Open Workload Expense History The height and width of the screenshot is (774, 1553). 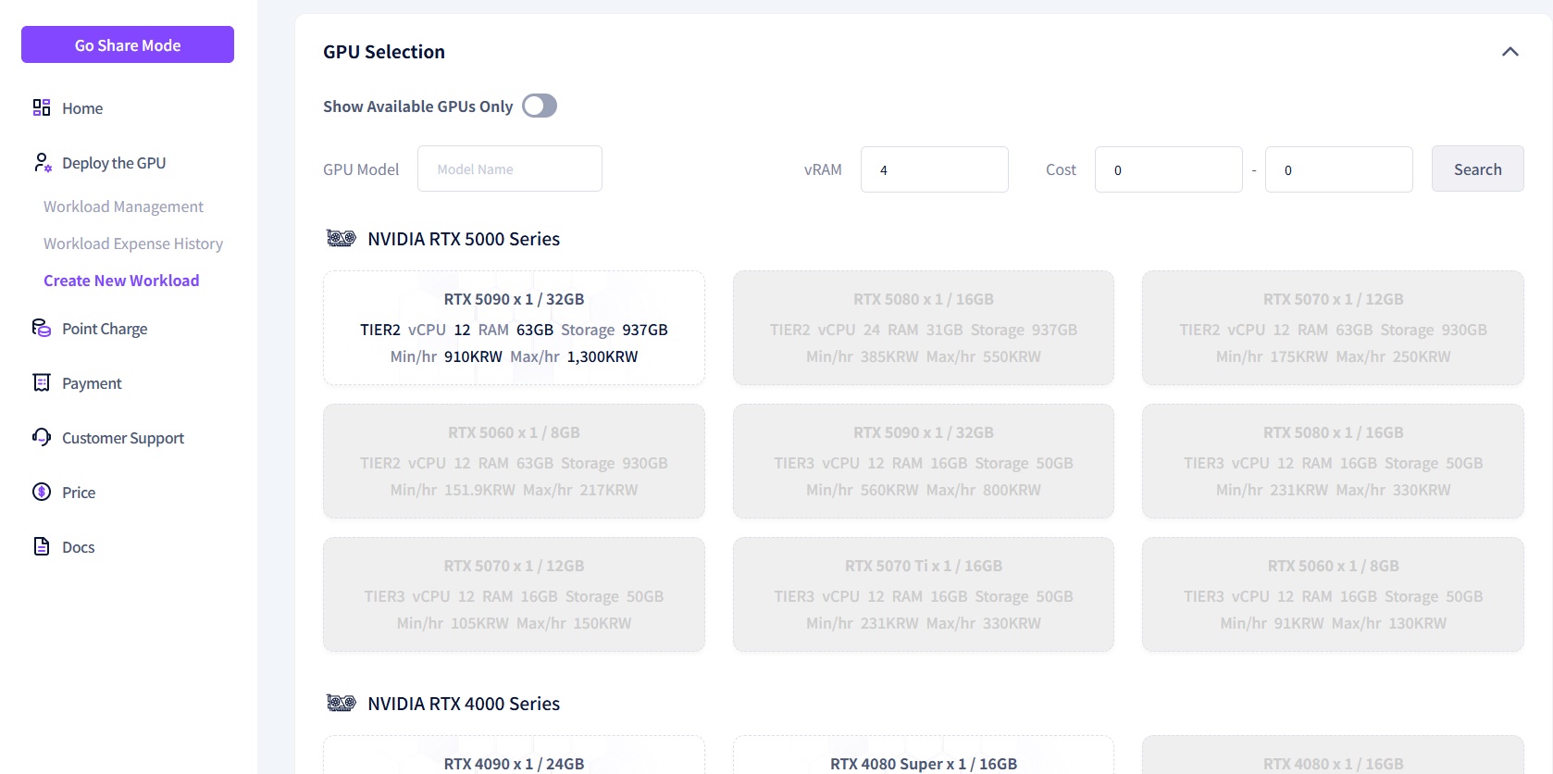133,243
